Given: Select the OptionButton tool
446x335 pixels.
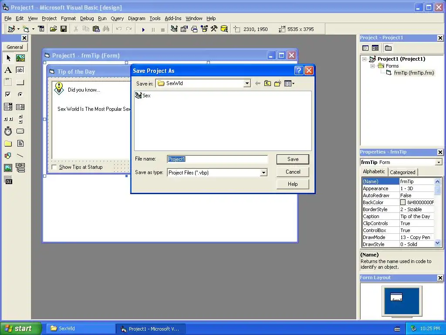Looking at the screenshot, I should coord(20,94).
